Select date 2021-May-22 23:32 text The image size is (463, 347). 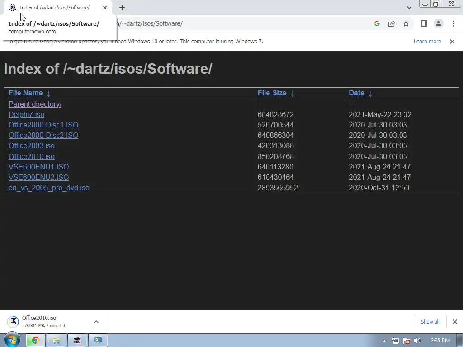pyautogui.click(x=380, y=114)
